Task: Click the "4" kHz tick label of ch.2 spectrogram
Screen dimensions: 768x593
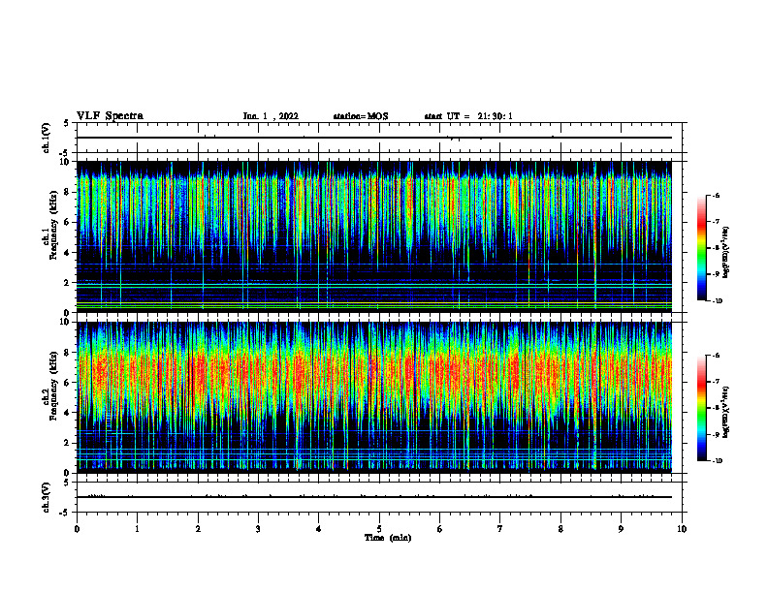Action: pos(68,413)
